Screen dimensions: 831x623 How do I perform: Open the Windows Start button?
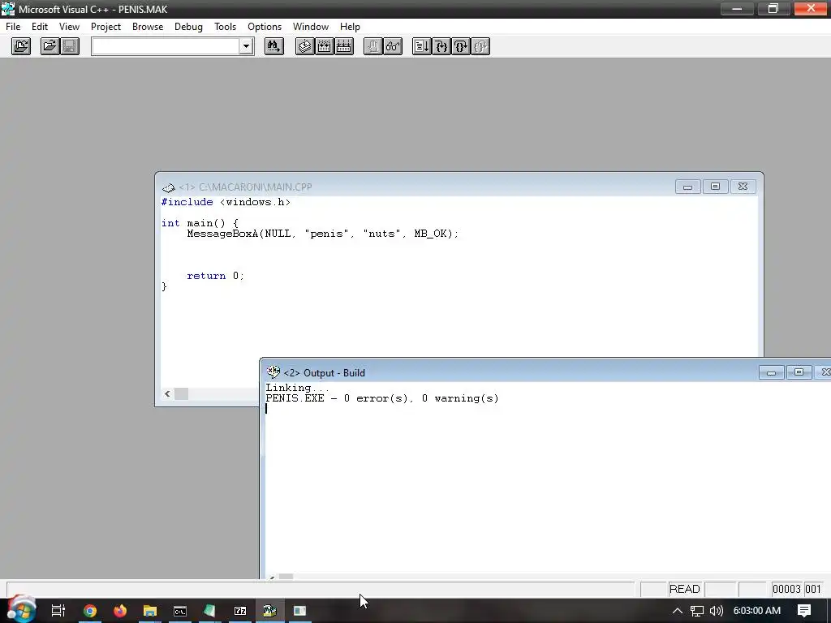pyautogui.click(x=21, y=611)
